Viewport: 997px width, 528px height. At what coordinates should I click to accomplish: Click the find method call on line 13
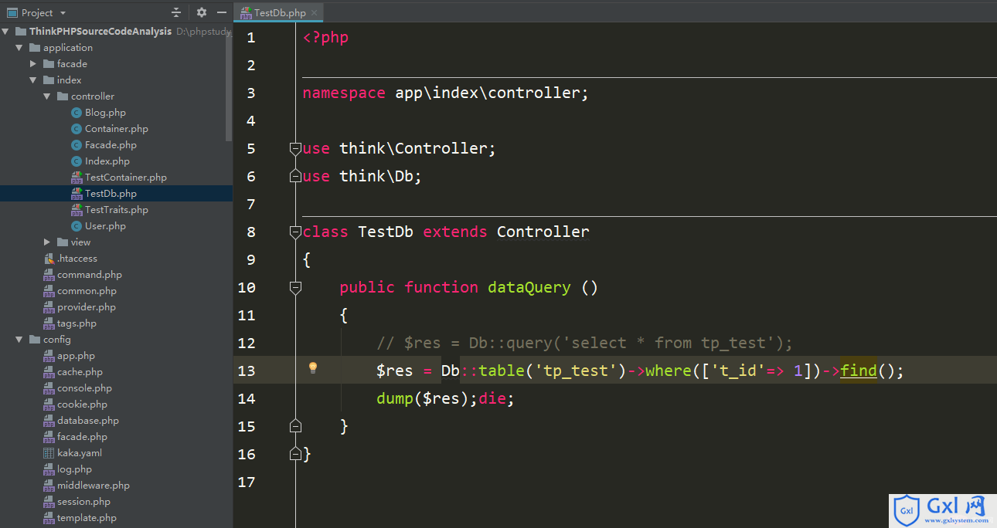point(859,371)
